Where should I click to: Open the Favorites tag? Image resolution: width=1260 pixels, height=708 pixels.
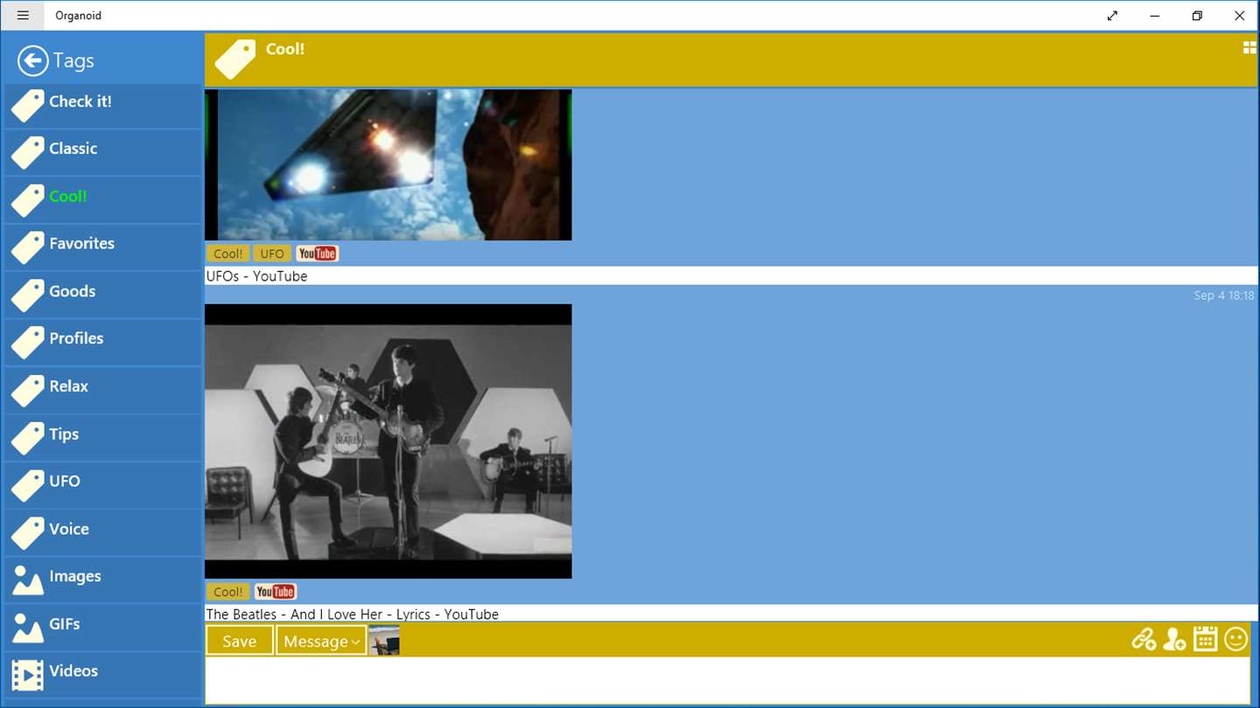[102, 248]
